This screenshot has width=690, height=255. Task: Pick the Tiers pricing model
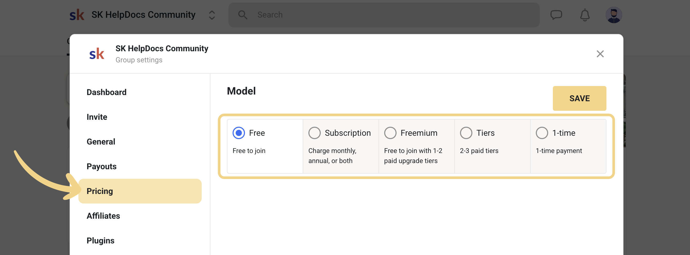466,133
